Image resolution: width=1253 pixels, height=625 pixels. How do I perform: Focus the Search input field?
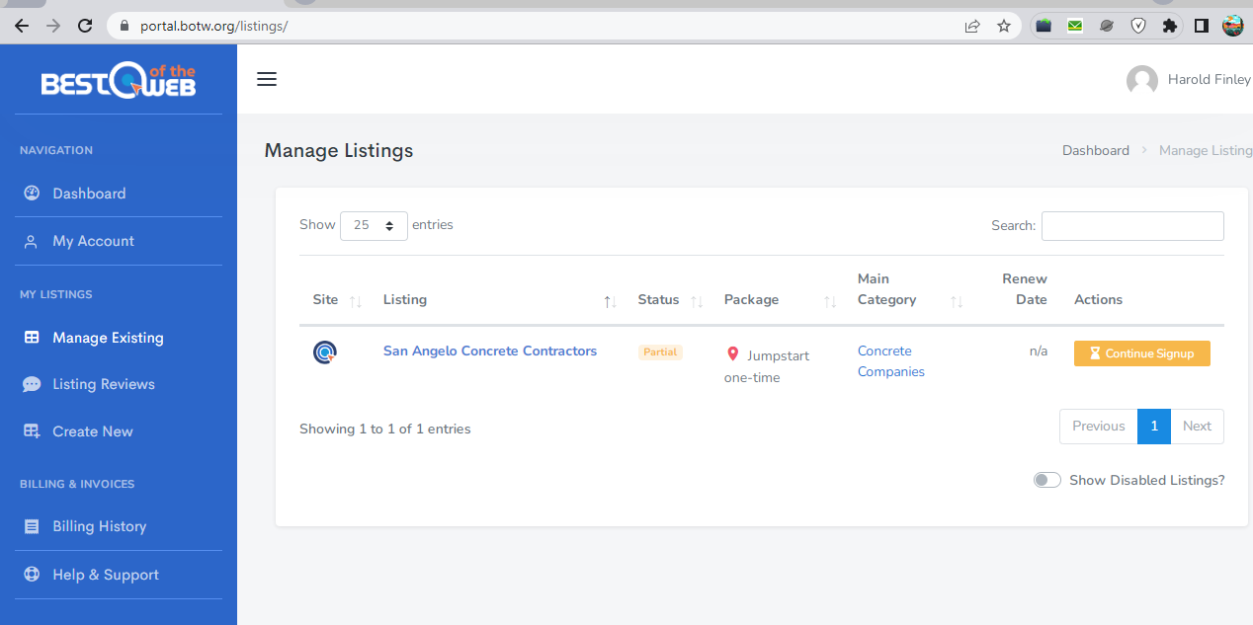click(1132, 226)
